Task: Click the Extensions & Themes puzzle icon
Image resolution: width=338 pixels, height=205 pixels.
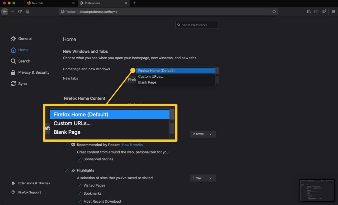Action: point(13,183)
